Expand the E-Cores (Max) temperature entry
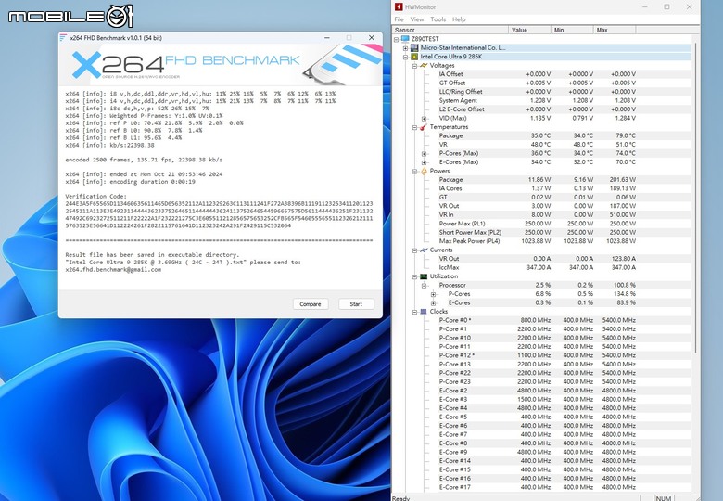This screenshot has width=723, height=501. click(424, 162)
